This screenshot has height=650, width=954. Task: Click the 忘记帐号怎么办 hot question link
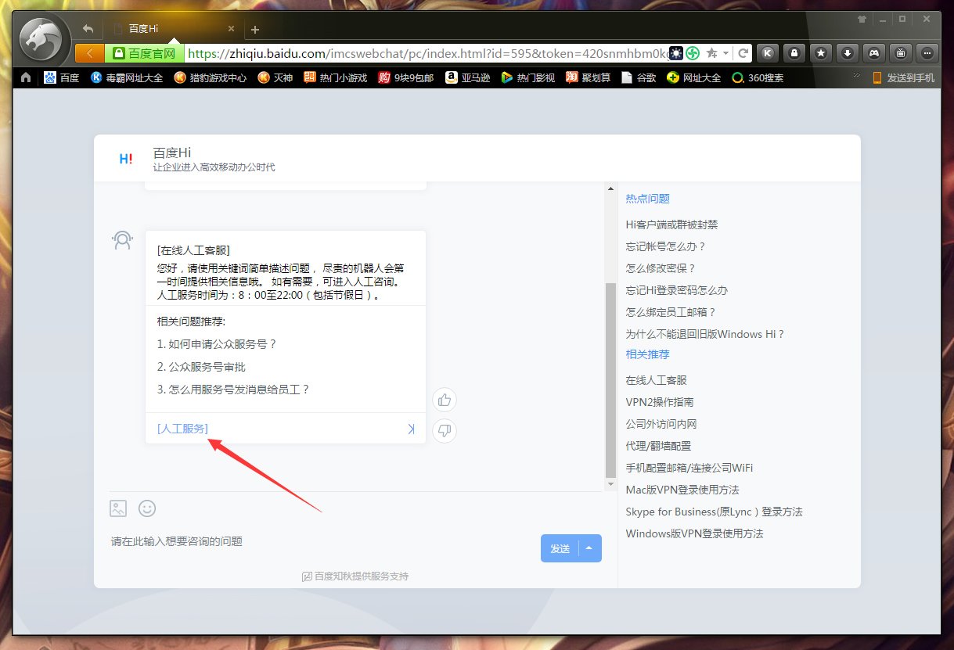coord(665,246)
